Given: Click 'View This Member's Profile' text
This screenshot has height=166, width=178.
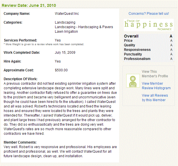Looking at the screenshot, I should (x=155, y=74).
